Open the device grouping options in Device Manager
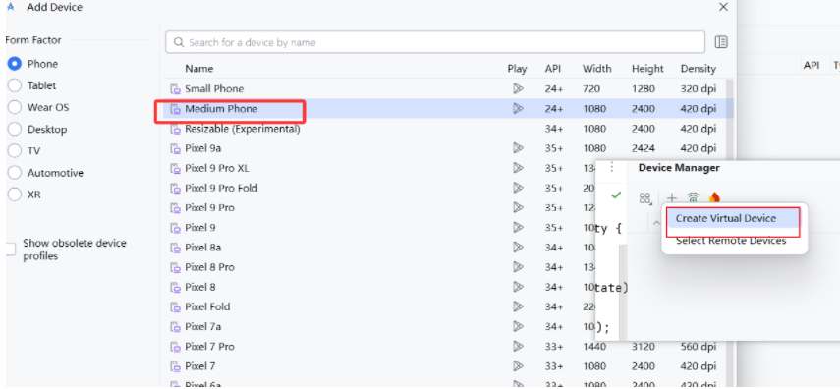The width and height of the screenshot is (840, 389). point(645,198)
